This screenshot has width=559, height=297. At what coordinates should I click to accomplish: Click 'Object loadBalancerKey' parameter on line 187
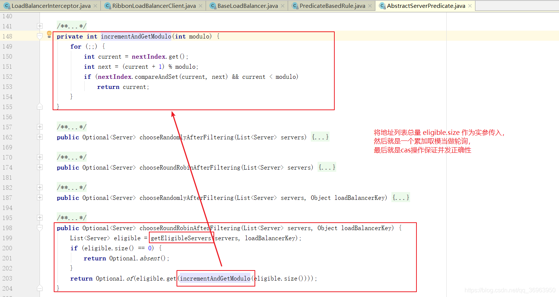(348, 198)
